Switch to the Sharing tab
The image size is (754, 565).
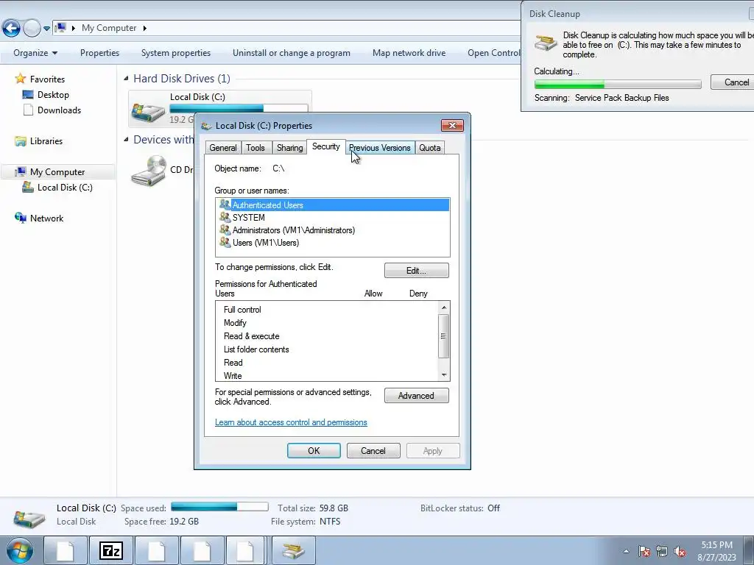click(289, 148)
